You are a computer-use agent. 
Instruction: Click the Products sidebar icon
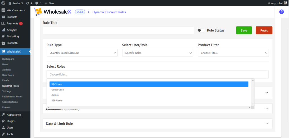click(3, 17)
